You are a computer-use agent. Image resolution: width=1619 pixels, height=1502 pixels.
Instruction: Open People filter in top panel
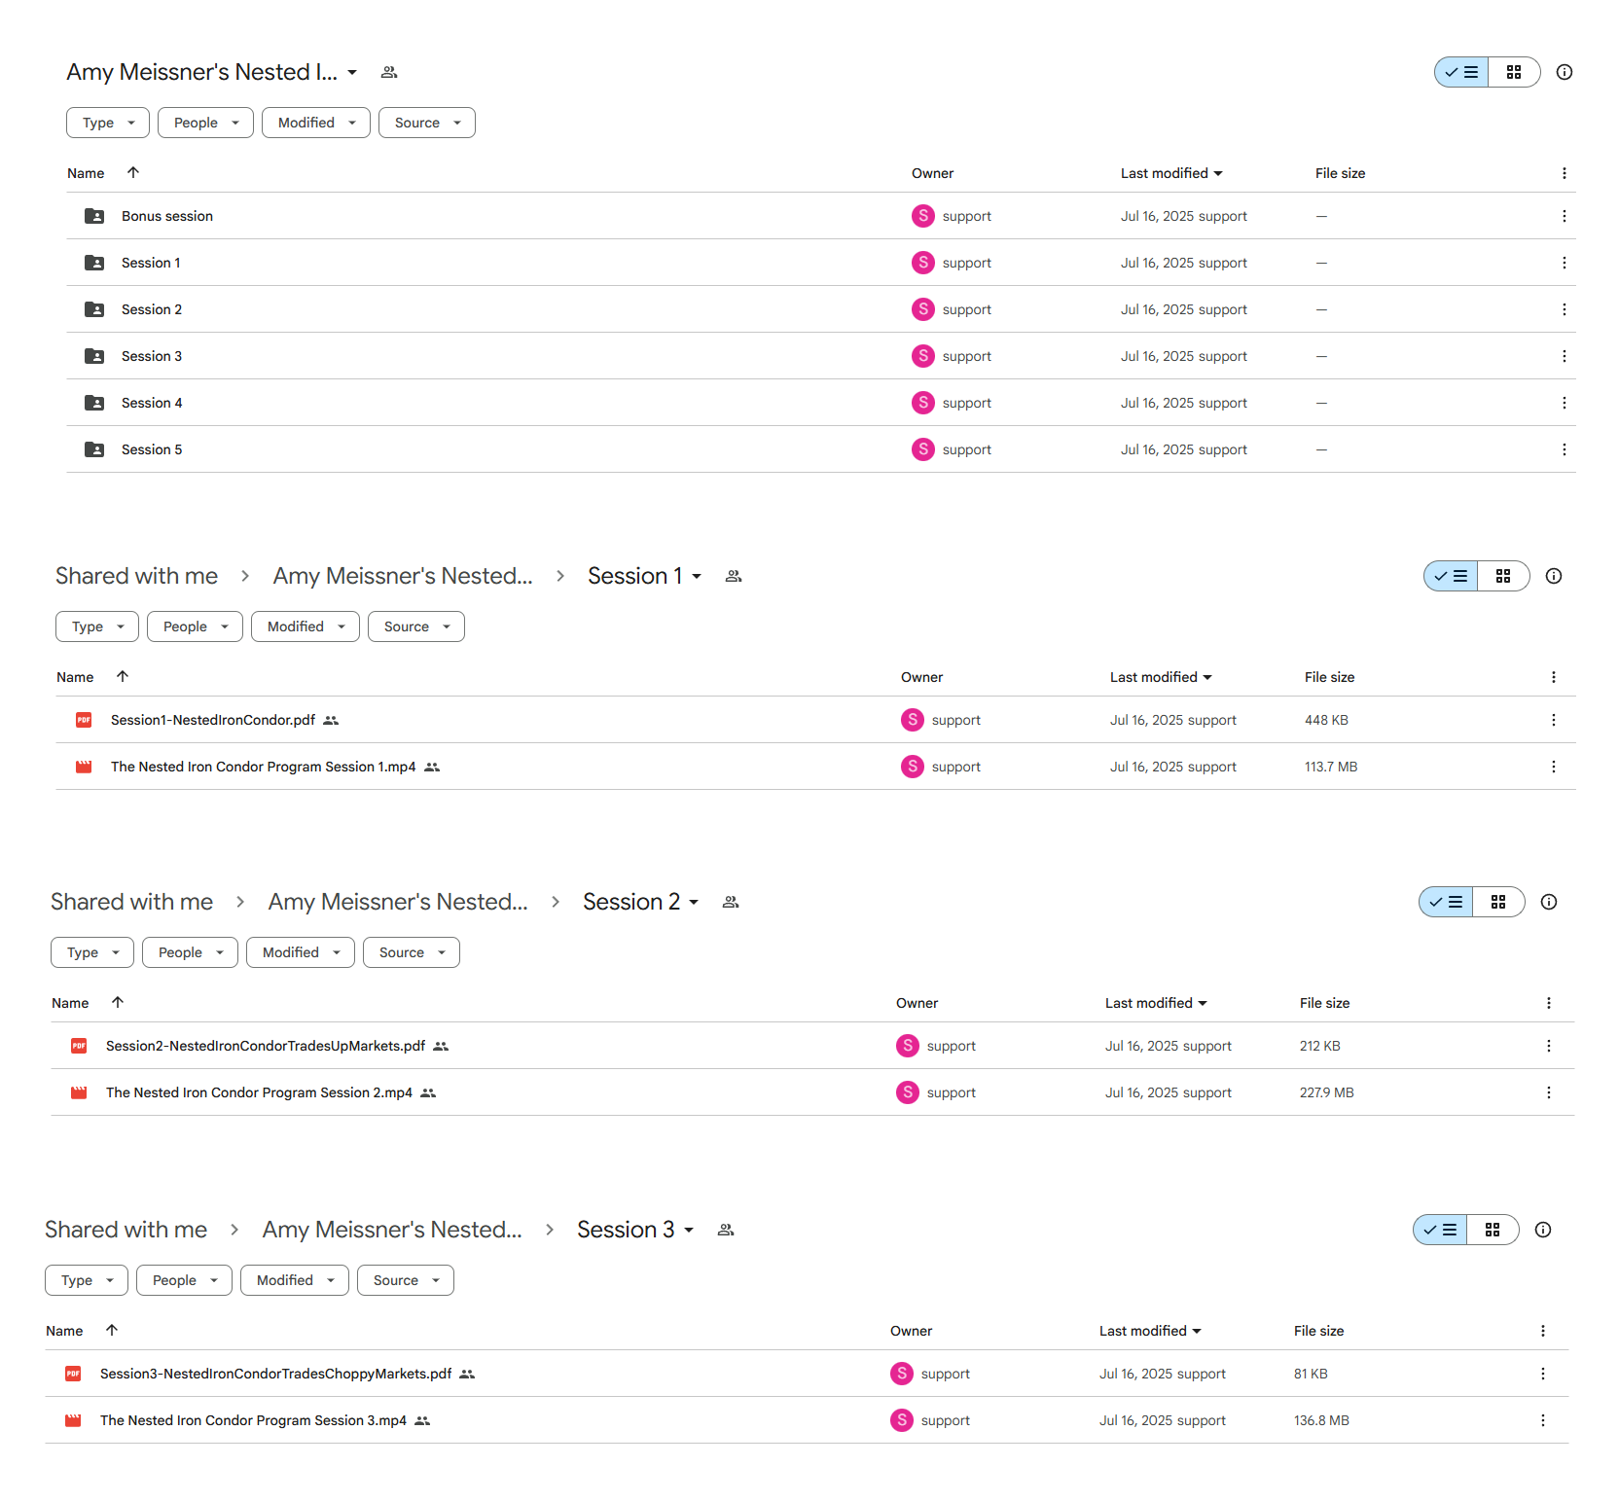[x=205, y=123]
